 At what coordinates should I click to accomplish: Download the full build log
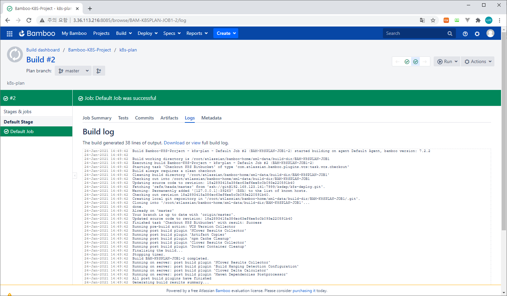pos(174,143)
